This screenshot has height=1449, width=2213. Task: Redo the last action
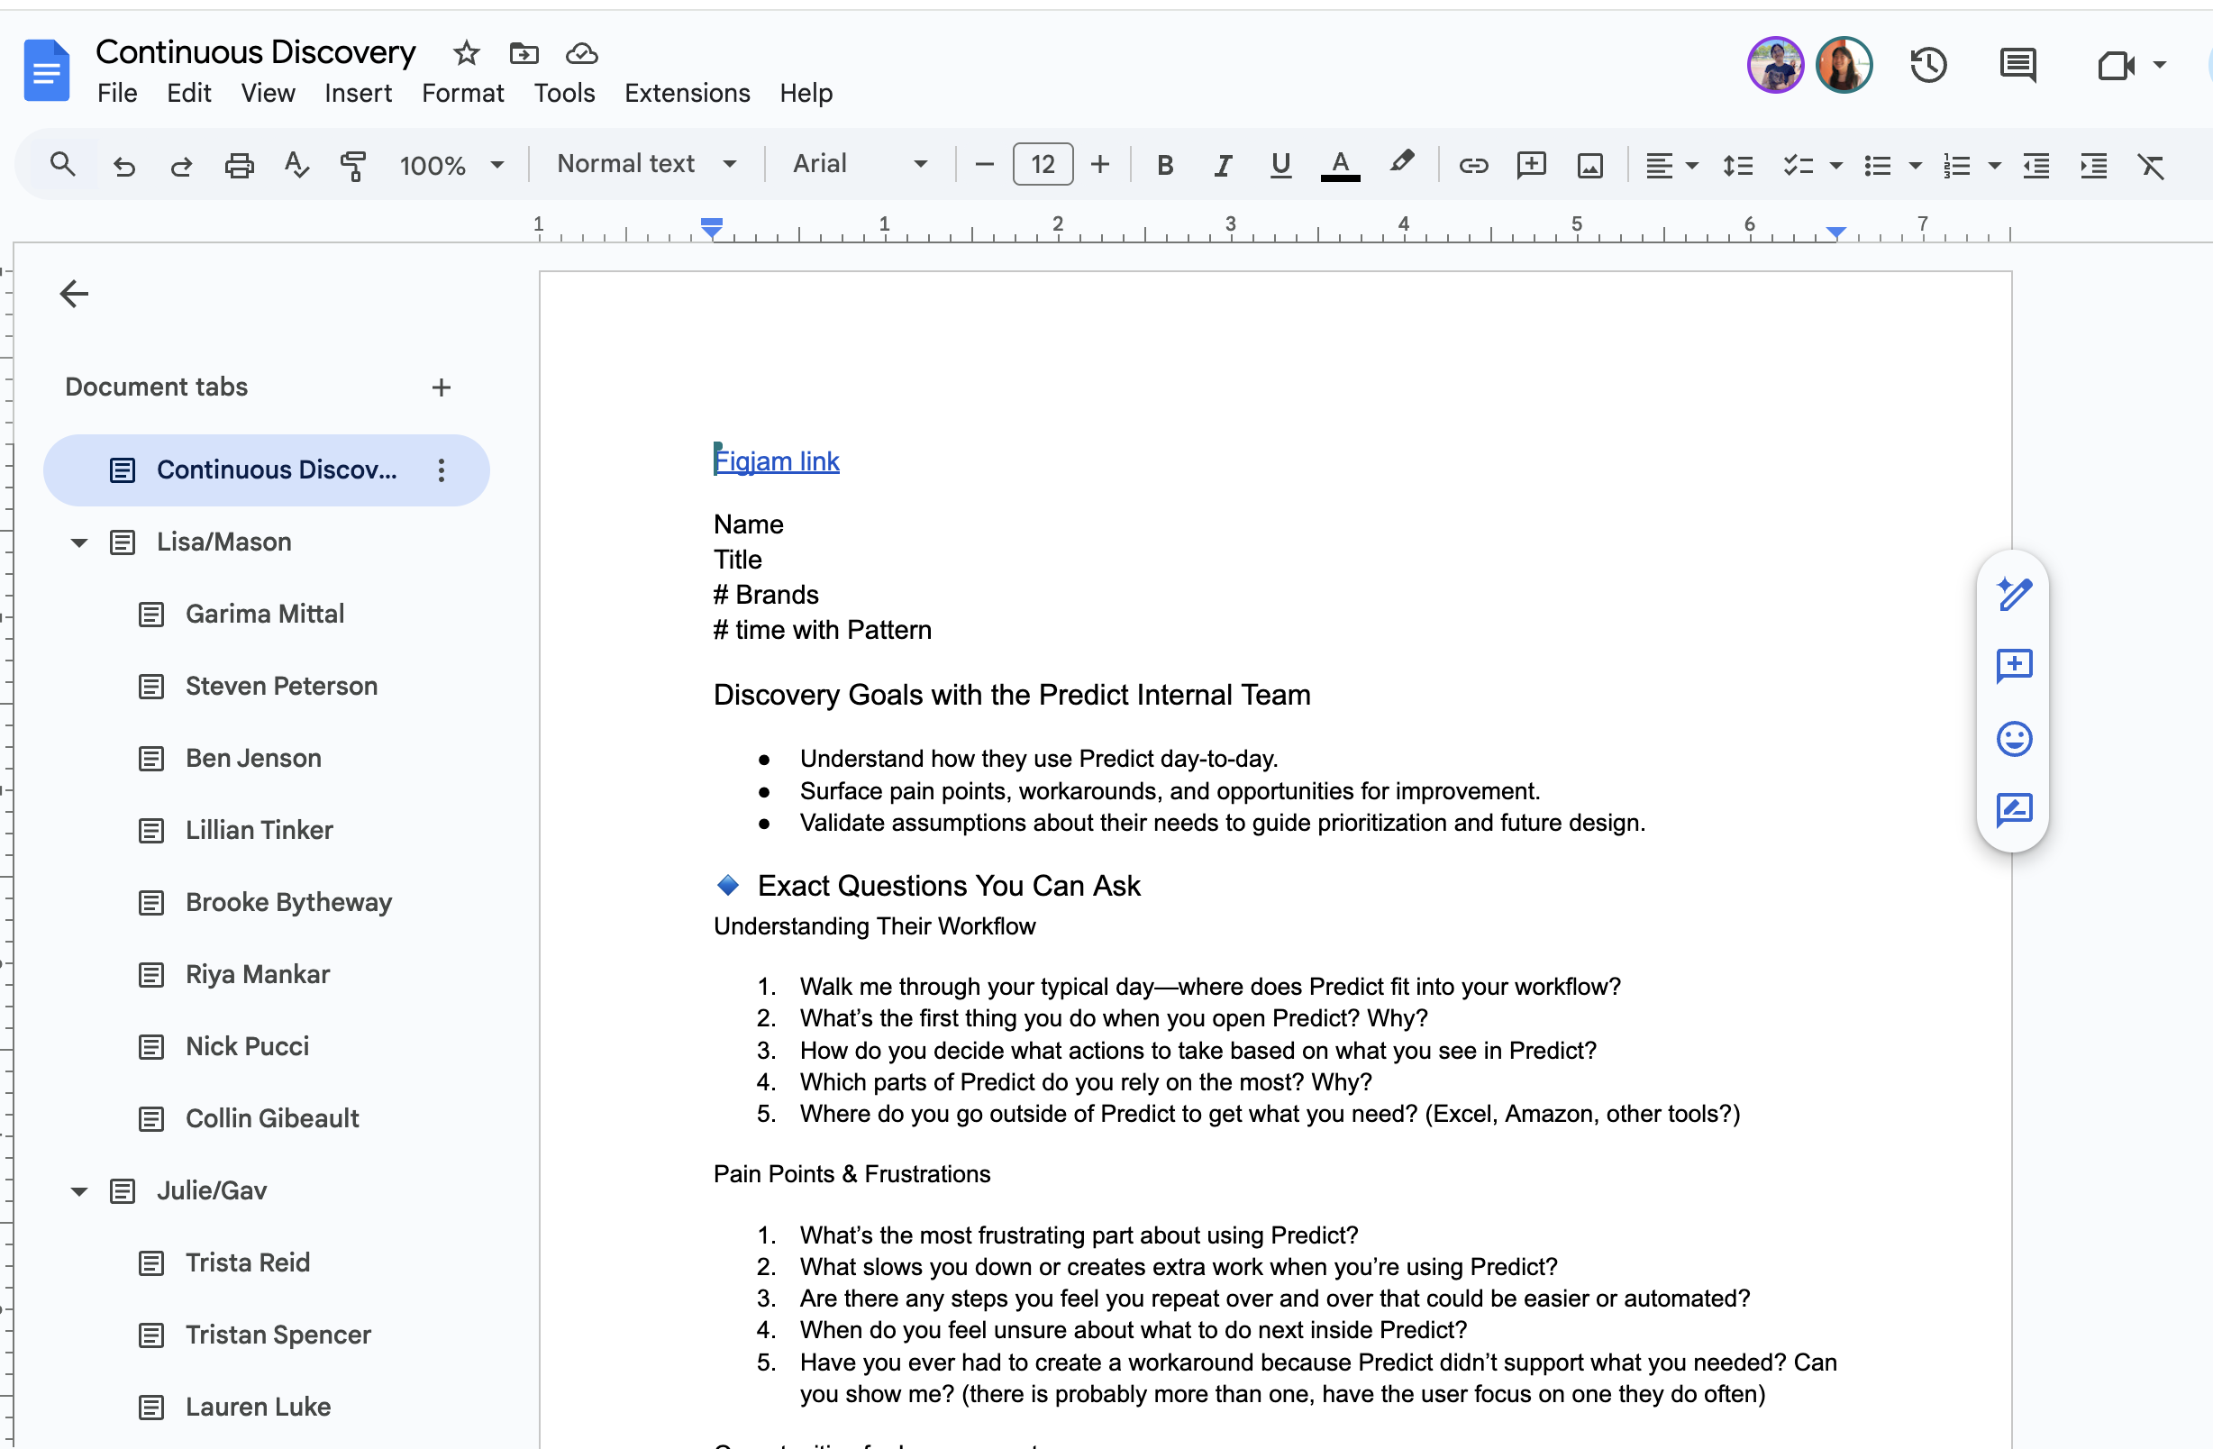click(181, 166)
